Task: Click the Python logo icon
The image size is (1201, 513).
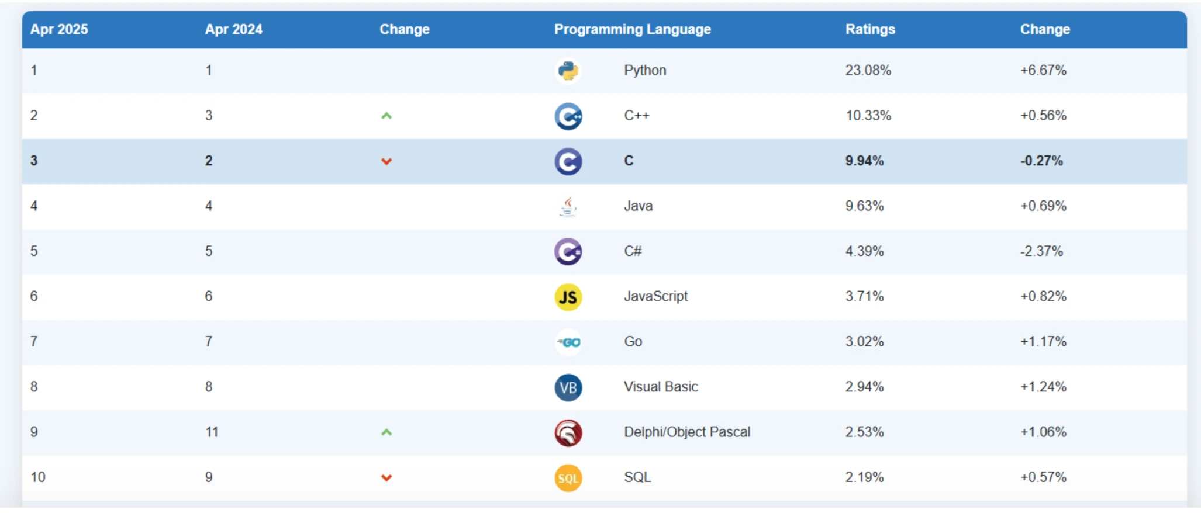Action: click(568, 71)
